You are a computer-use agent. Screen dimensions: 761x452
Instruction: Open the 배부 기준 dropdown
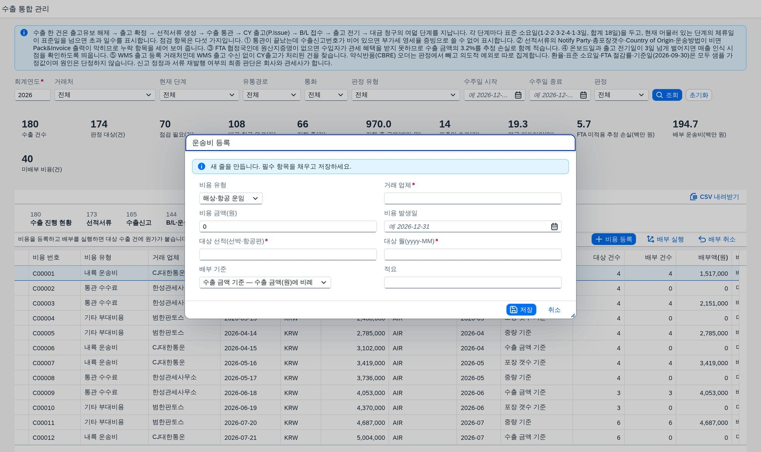(x=265, y=282)
